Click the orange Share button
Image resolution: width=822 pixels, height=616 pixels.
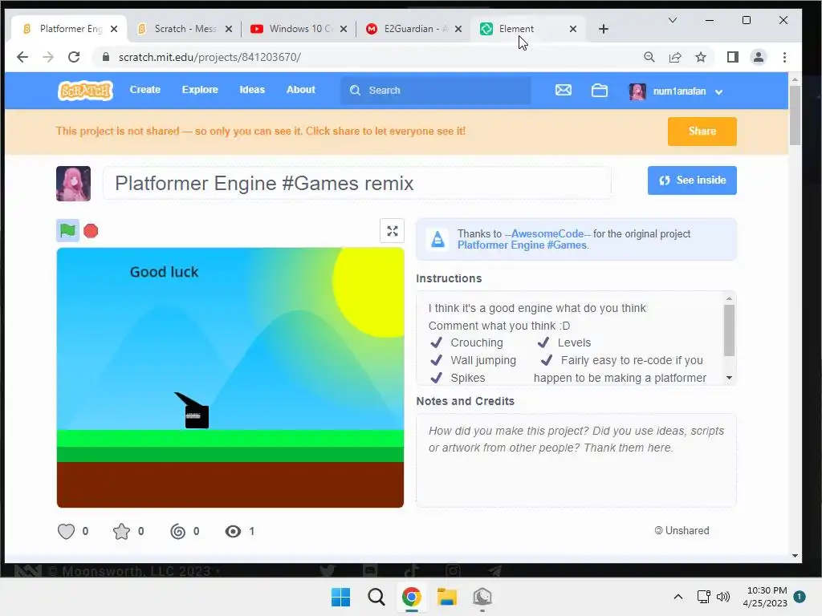click(x=702, y=132)
